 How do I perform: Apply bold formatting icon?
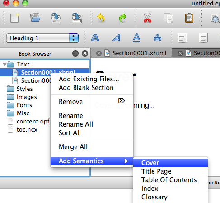(95, 38)
